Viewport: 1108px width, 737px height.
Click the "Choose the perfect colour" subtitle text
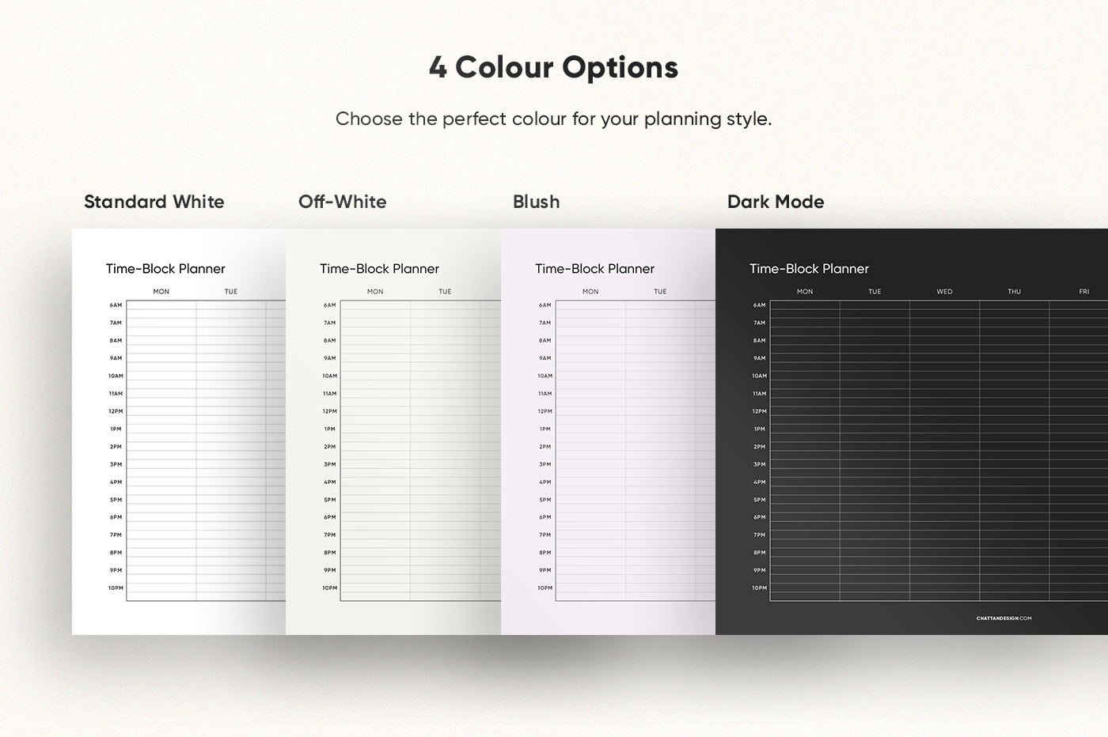pos(553,119)
